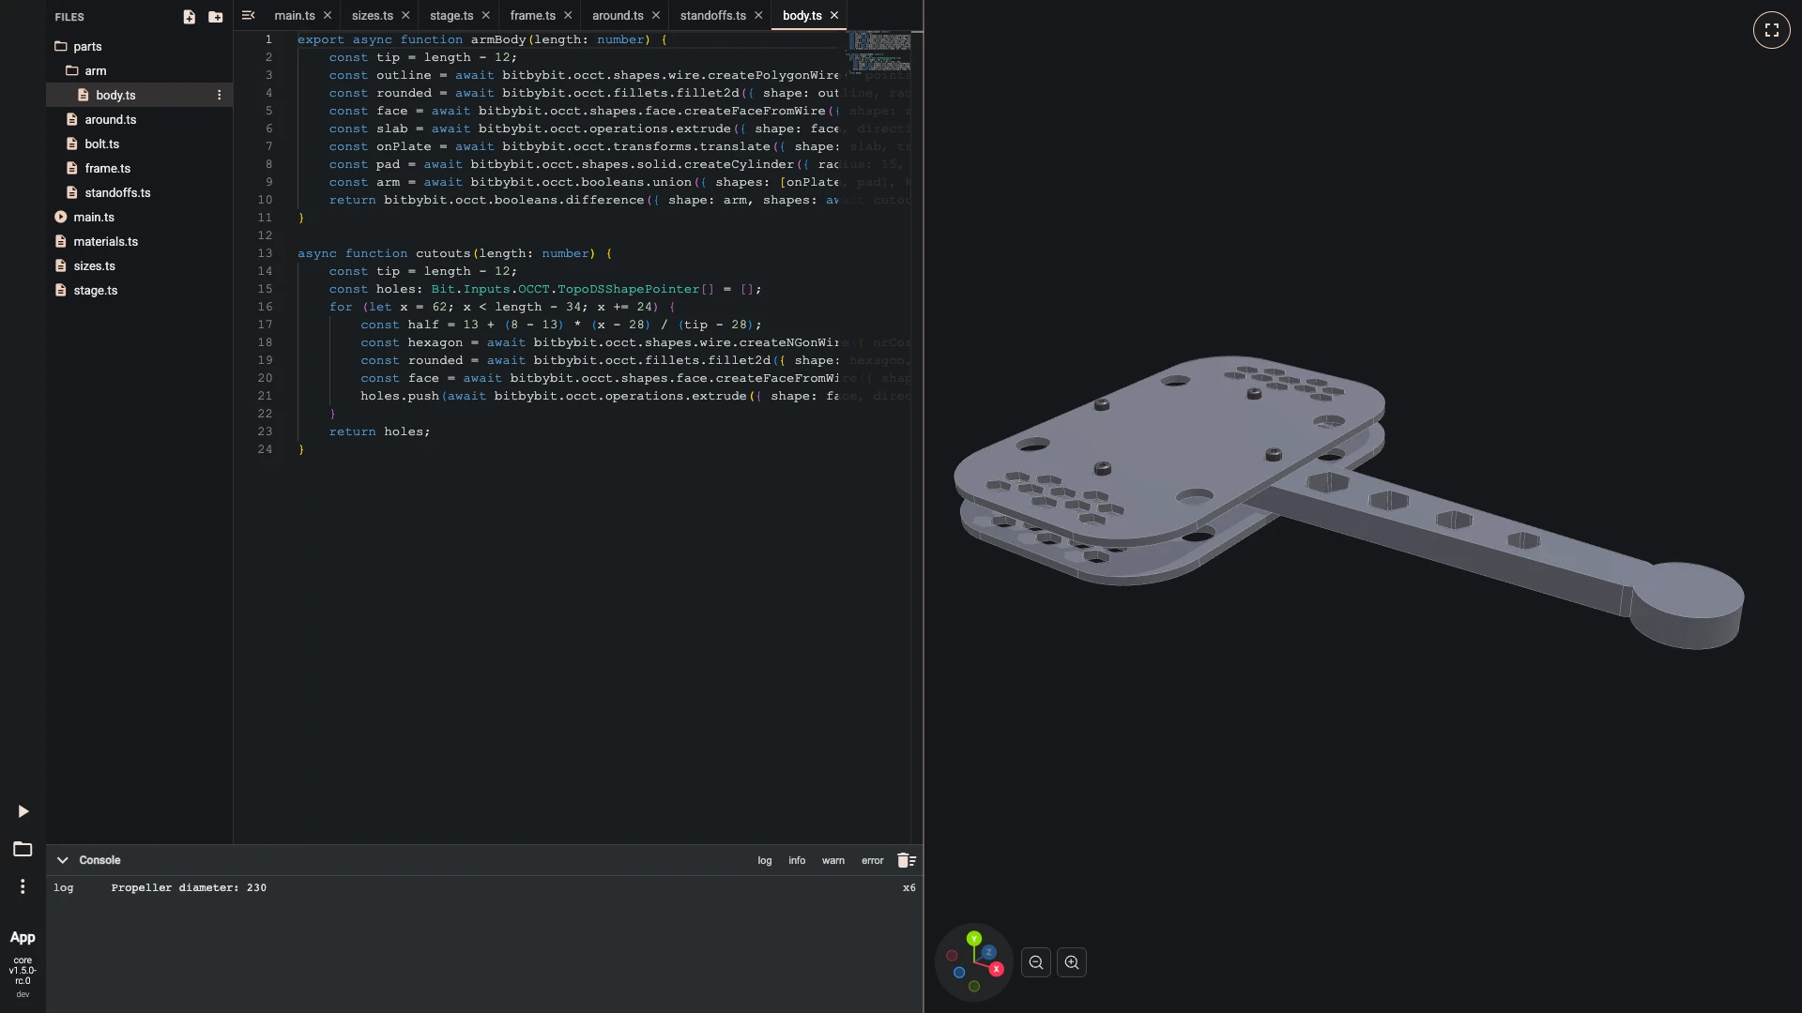
Task: Select body.ts in the file tree
Action: 139,95
